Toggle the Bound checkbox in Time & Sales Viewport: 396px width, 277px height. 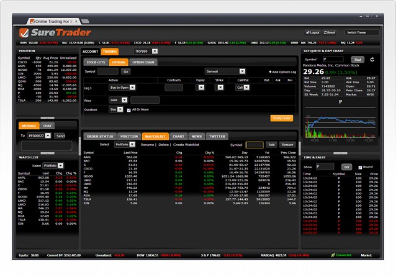[360, 167]
